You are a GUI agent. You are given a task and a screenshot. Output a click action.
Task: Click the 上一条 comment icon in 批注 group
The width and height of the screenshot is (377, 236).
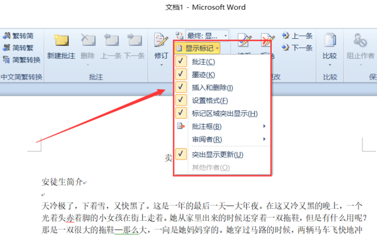coord(111,40)
